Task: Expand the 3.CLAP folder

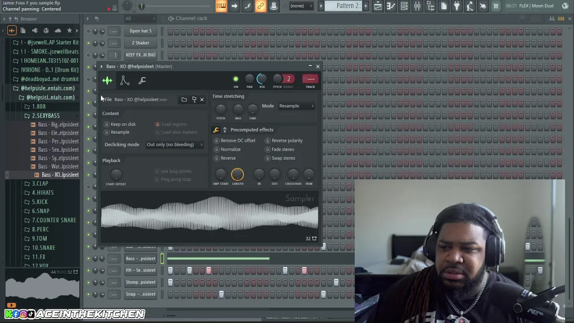Action: coord(40,183)
